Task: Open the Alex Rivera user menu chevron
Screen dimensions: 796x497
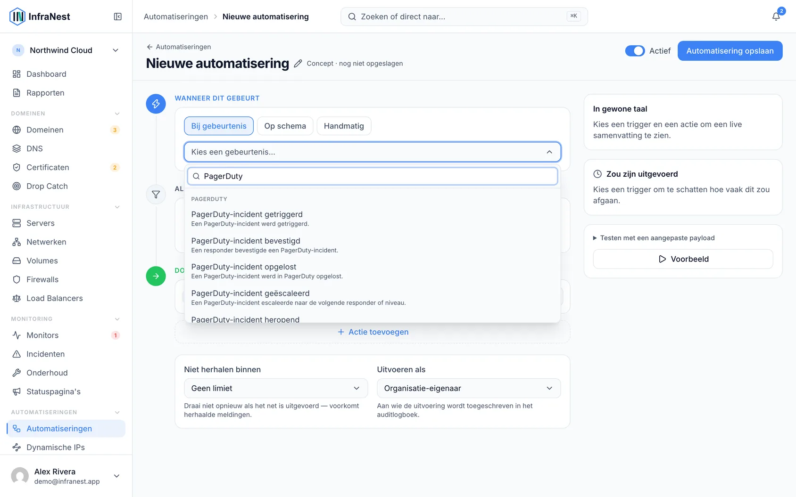Action: [116, 476]
